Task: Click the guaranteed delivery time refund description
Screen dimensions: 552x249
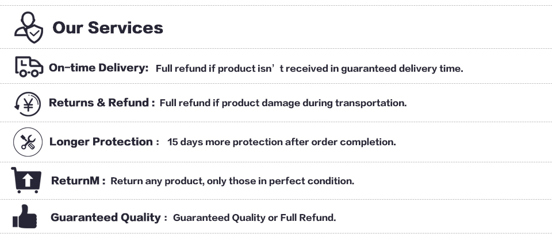Action: point(309,68)
